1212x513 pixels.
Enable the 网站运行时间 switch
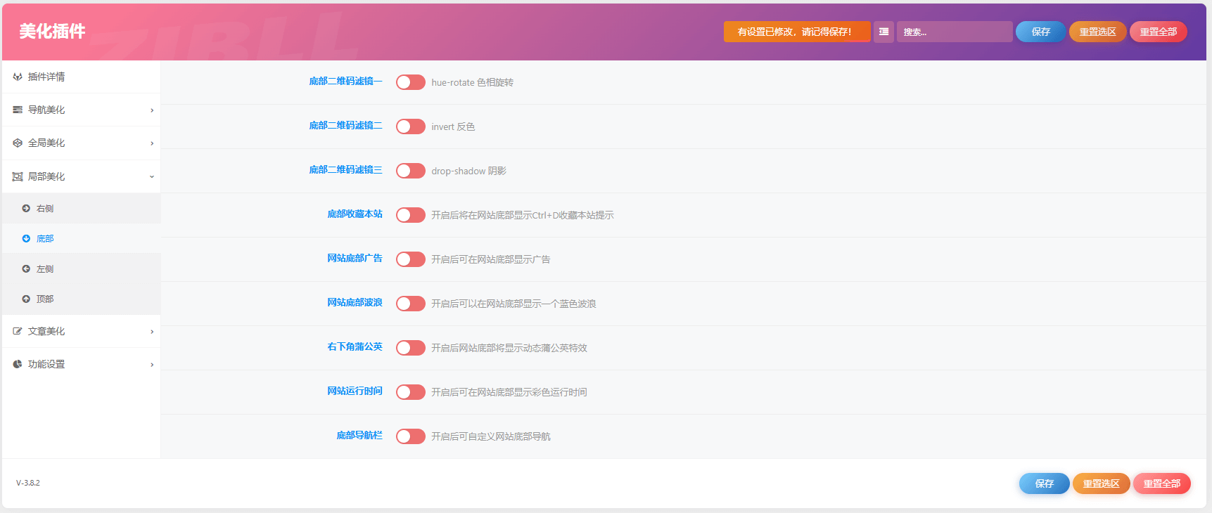(411, 392)
